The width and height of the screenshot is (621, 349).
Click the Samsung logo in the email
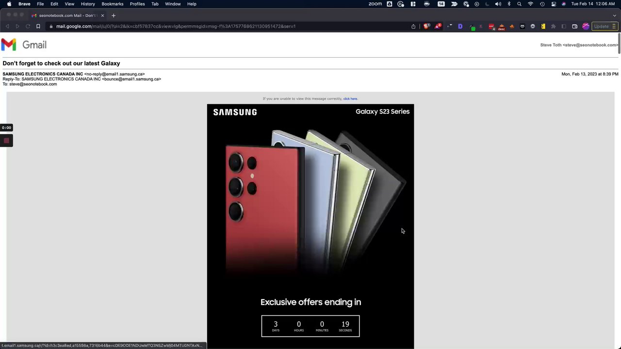(235, 112)
